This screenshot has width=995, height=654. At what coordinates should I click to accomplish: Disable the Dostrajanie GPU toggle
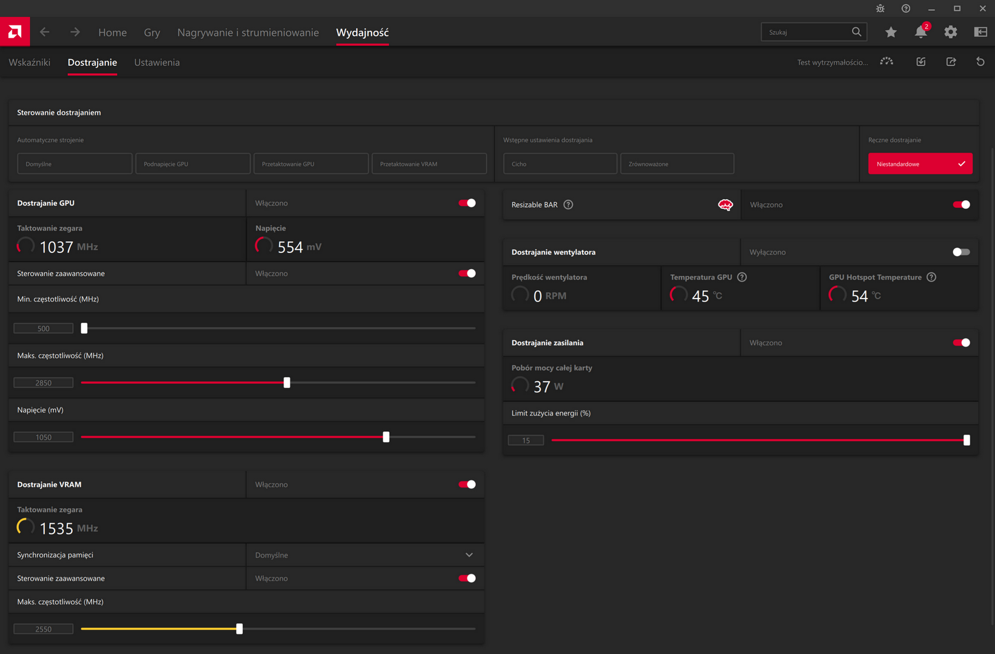(x=466, y=203)
